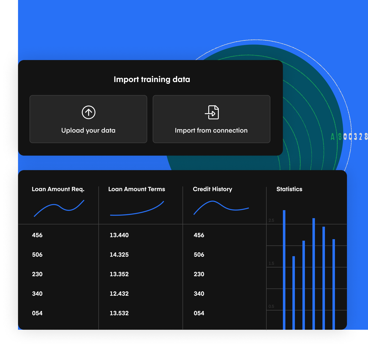The width and height of the screenshot is (368, 348).
Task: Click the upload arrow icon
Action: click(x=88, y=112)
